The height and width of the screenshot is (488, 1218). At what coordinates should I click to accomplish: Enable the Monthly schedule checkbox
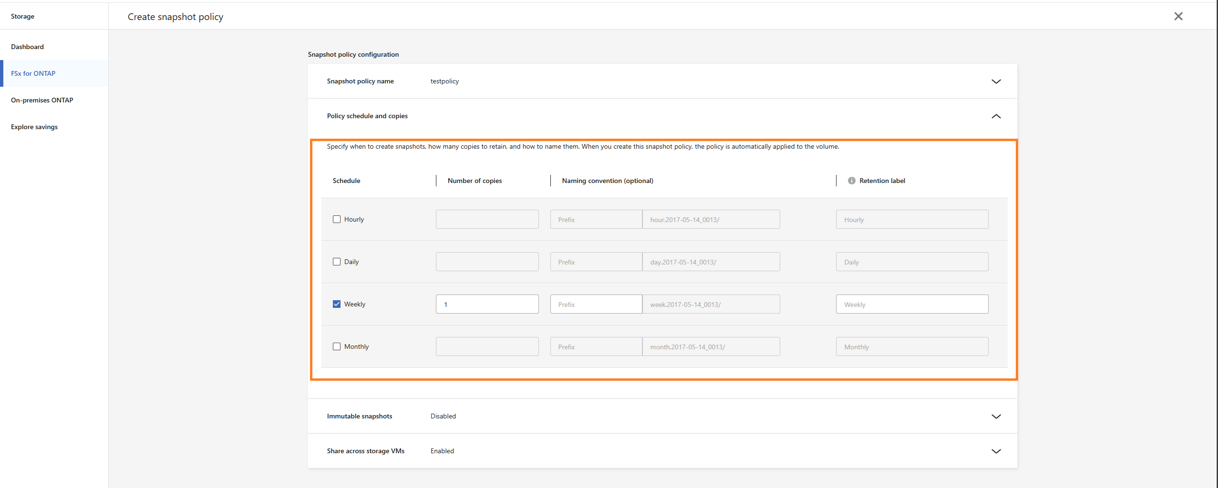click(337, 346)
